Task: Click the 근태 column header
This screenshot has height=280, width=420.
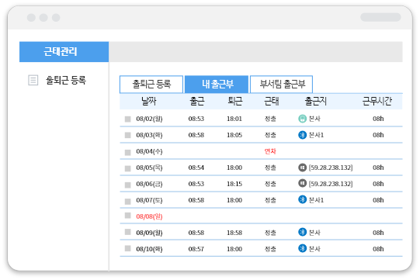Action: [x=272, y=101]
